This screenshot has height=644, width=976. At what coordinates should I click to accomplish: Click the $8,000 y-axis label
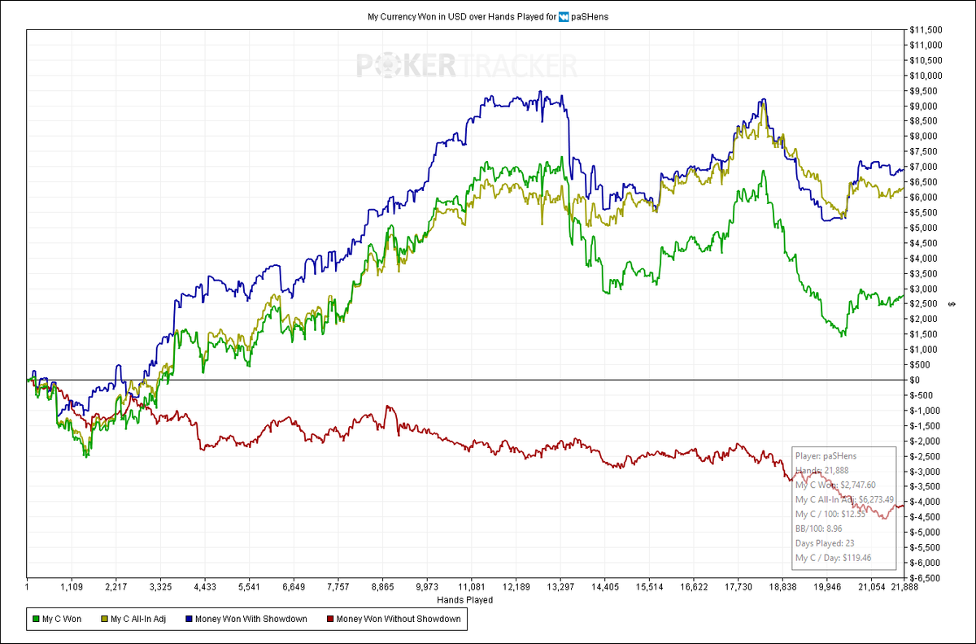tap(924, 137)
